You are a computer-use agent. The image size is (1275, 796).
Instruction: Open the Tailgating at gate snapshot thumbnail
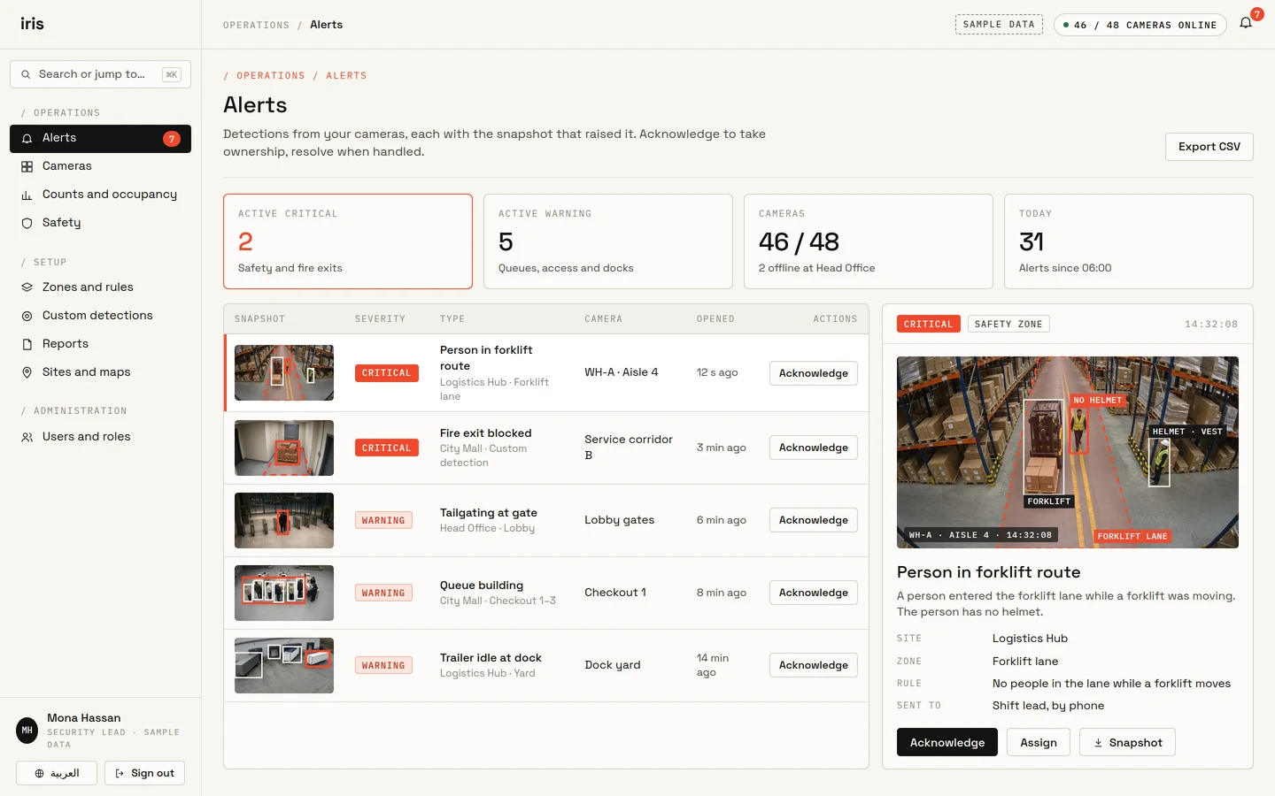click(x=284, y=520)
